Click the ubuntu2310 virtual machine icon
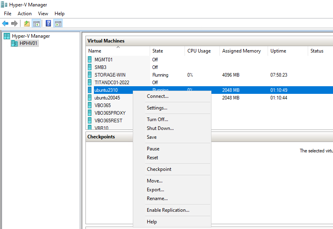This screenshot has height=229, width=333. click(89, 90)
